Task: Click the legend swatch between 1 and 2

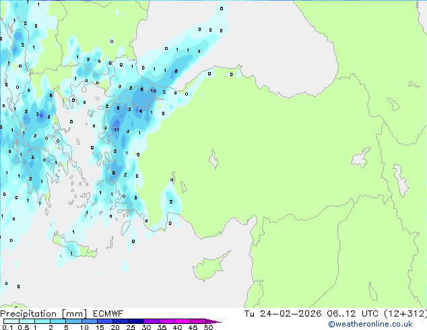Action: pos(42,321)
